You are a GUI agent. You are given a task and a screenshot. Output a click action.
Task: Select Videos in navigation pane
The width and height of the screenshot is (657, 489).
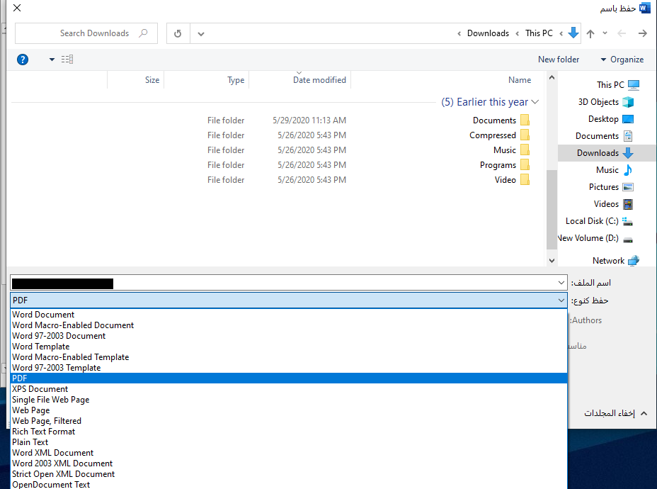point(613,204)
